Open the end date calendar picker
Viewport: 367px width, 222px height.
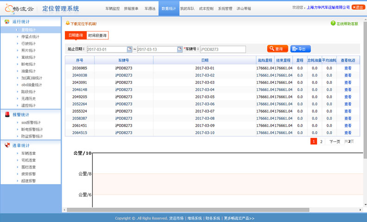click(x=179, y=49)
